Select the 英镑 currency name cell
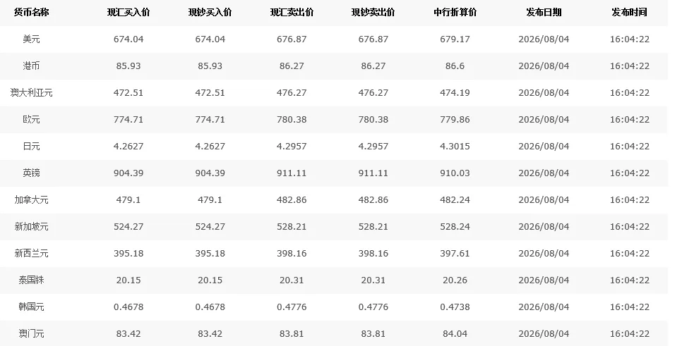The width and height of the screenshot is (682, 346). click(31, 173)
